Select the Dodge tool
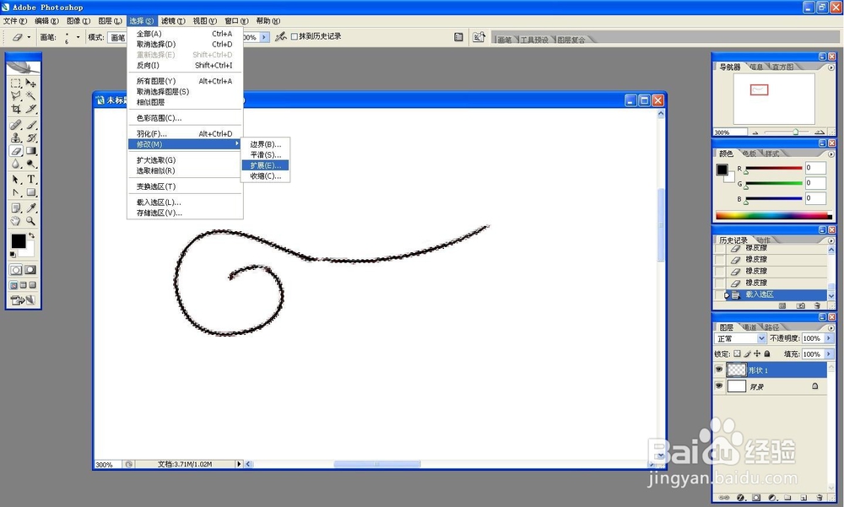 tap(31, 165)
